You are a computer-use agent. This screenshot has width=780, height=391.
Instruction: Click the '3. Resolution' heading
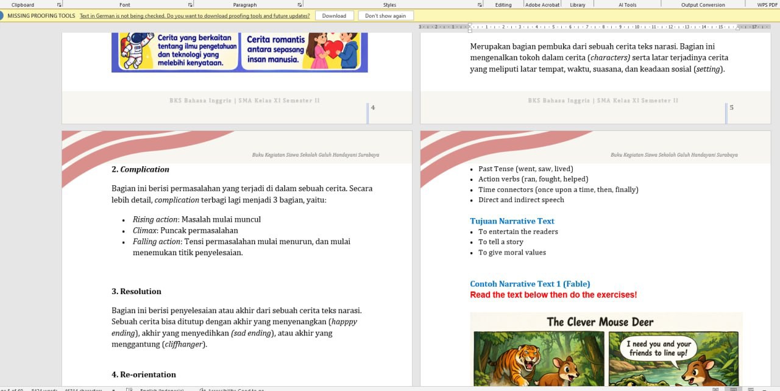click(136, 292)
